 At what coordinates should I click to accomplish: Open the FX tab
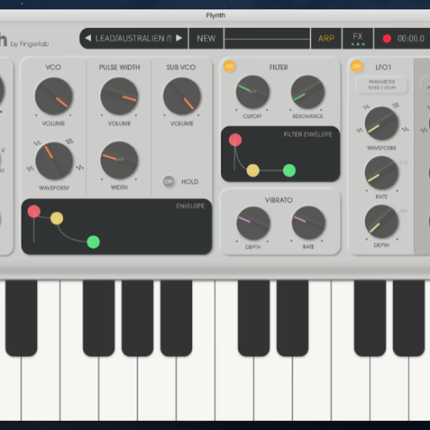pyautogui.click(x=357, y=38)
